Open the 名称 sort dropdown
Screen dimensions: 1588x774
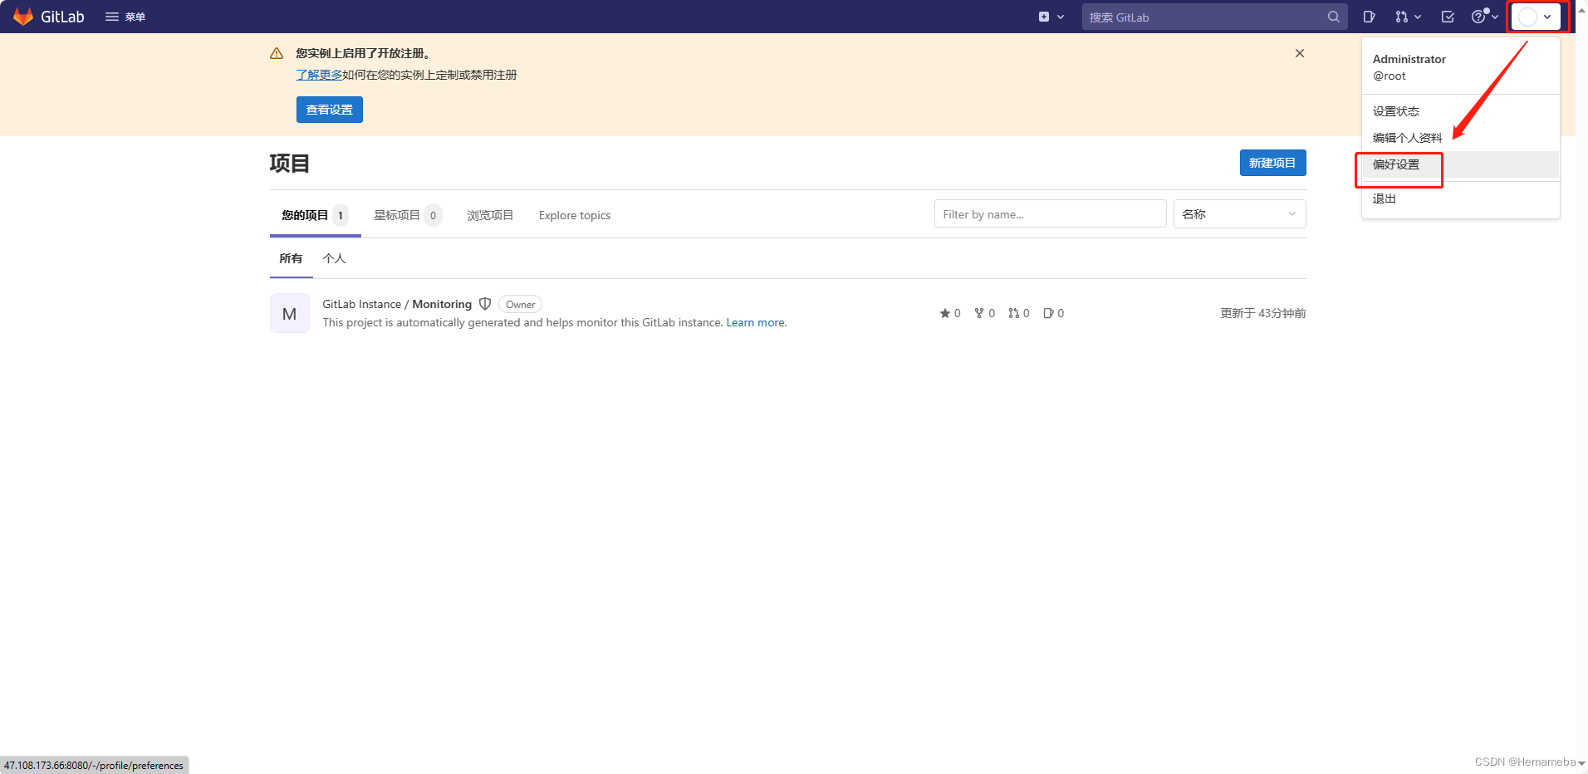point(1238,214)
